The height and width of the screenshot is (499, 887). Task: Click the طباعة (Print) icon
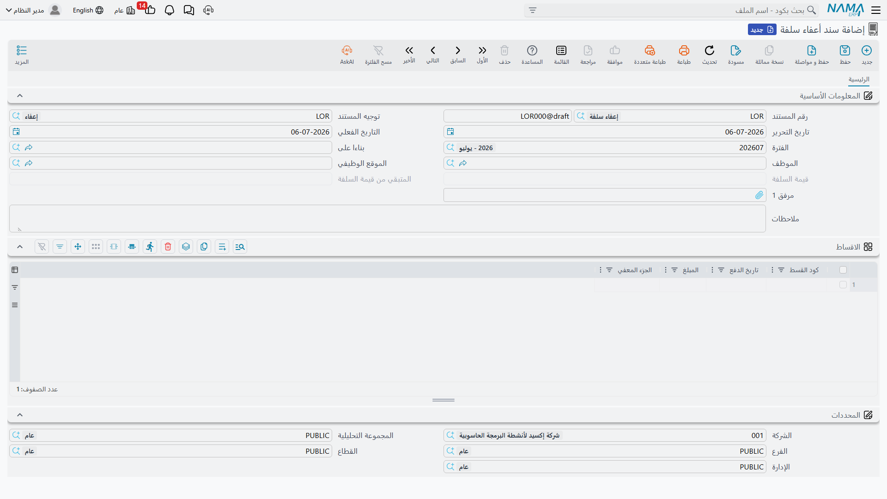click(684, 50)
